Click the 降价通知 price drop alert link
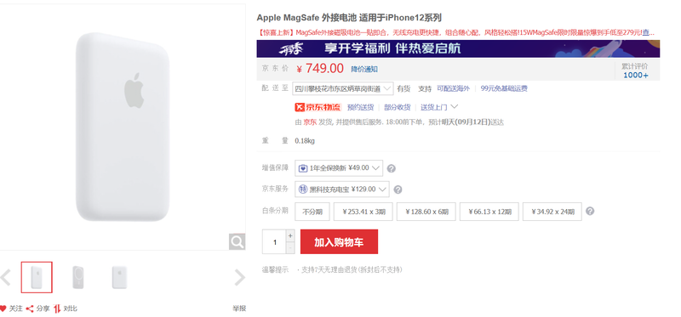Screen dimensions: 681x317 click(x=364, y=69)
